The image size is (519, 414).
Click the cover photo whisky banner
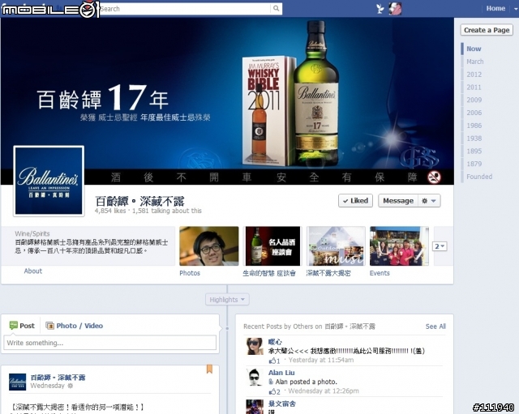point(227,100)
